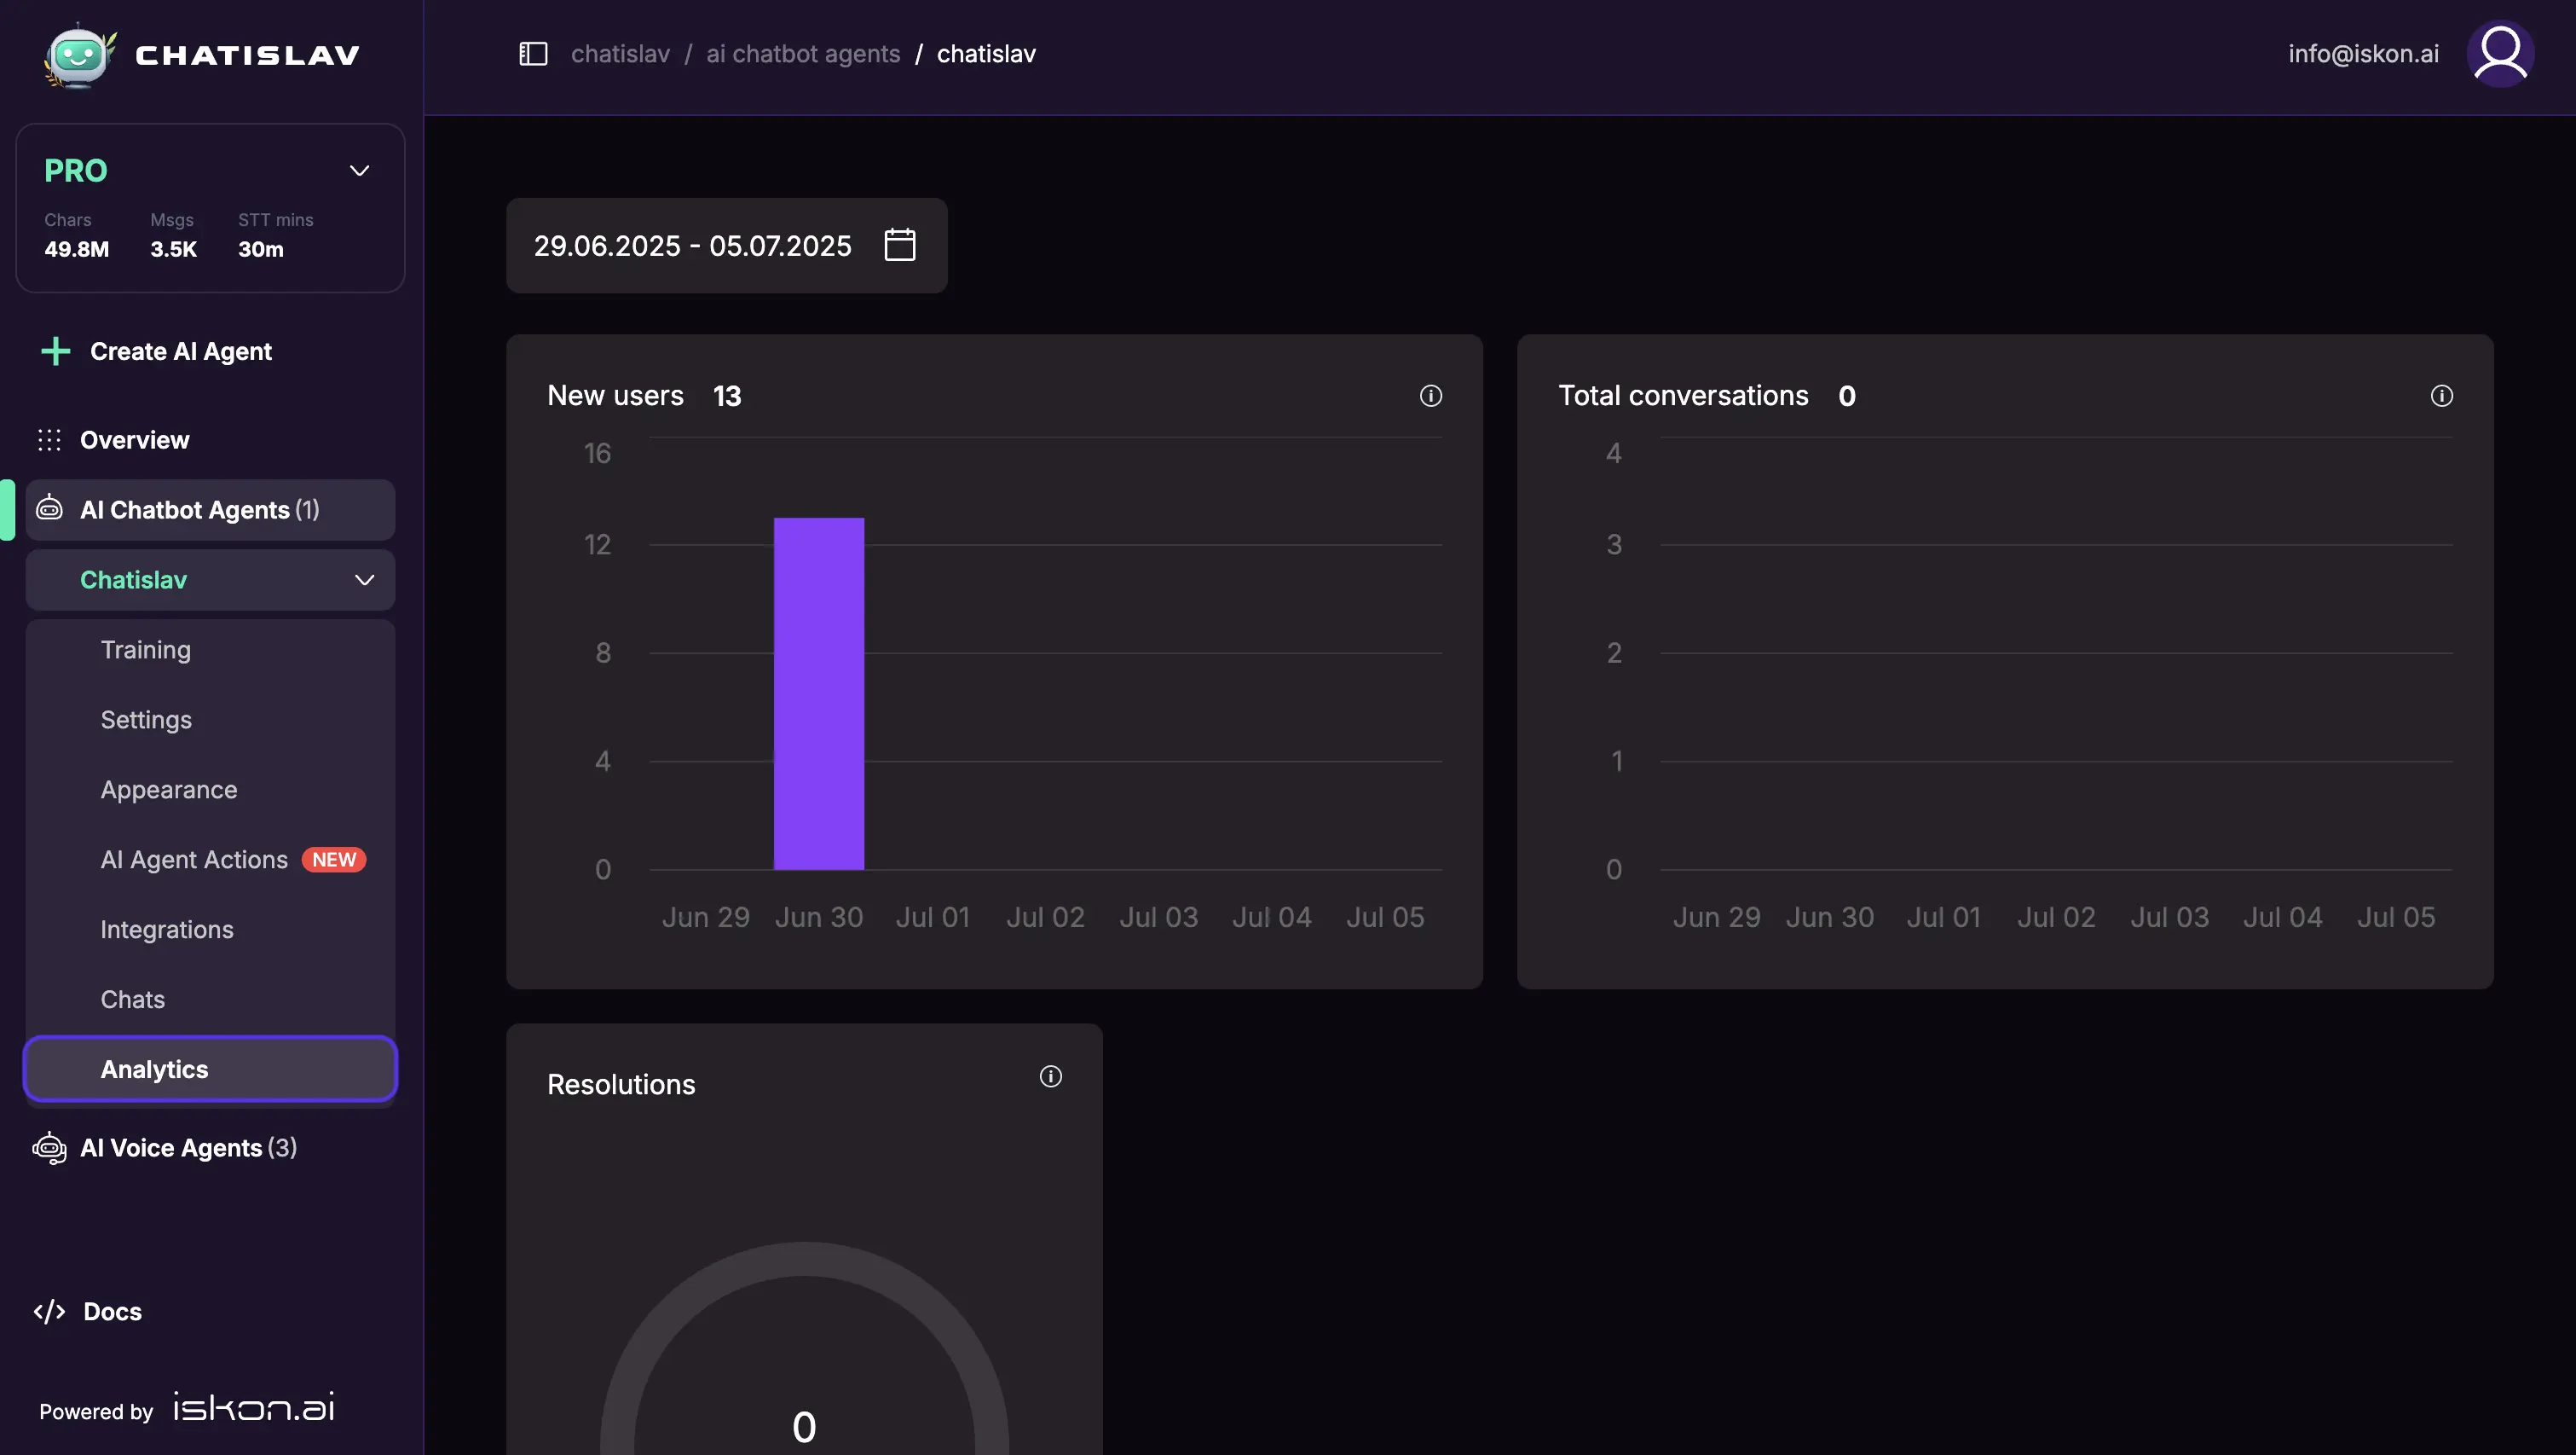Screen dimensions: 2576x1455
Task: Toggle the sidebar panel icon
Action: click(x=533, y=54)
